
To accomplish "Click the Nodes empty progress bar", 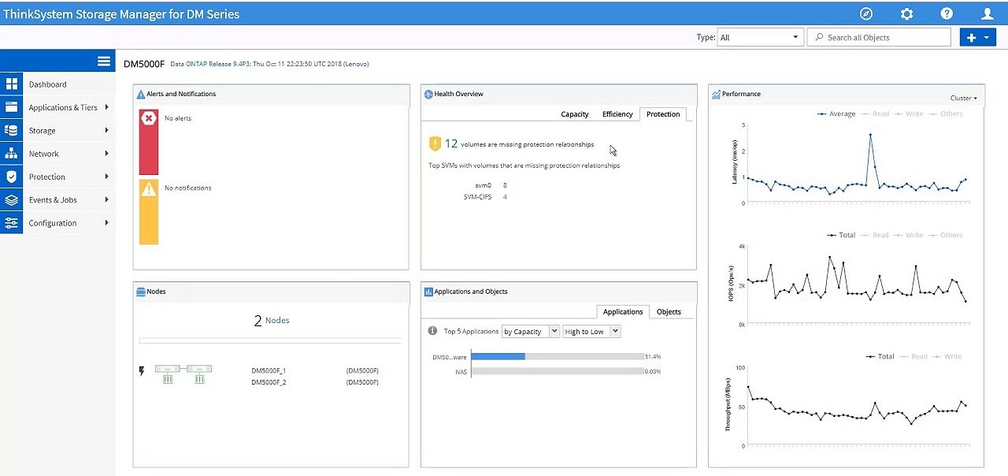I will click(269, 340).
